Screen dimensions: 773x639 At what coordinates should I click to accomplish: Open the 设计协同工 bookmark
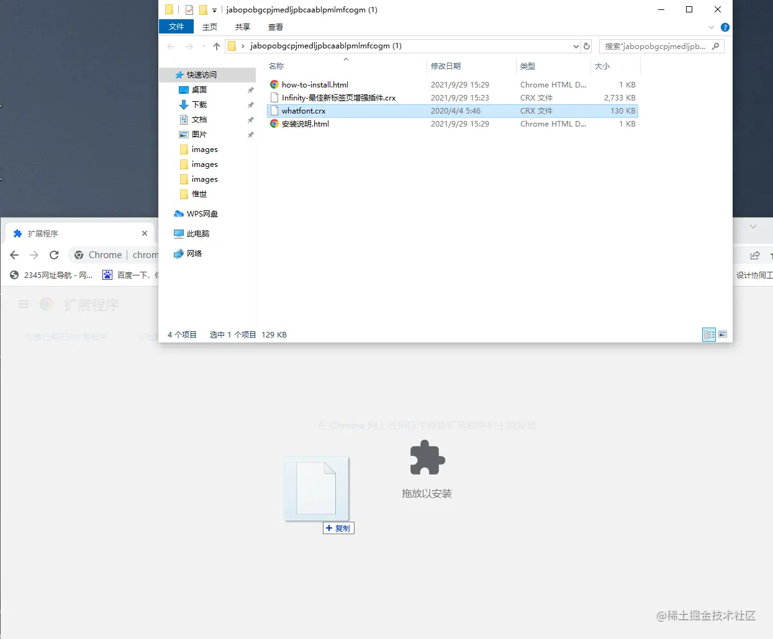pyautogui.click(x=754, y=275)
